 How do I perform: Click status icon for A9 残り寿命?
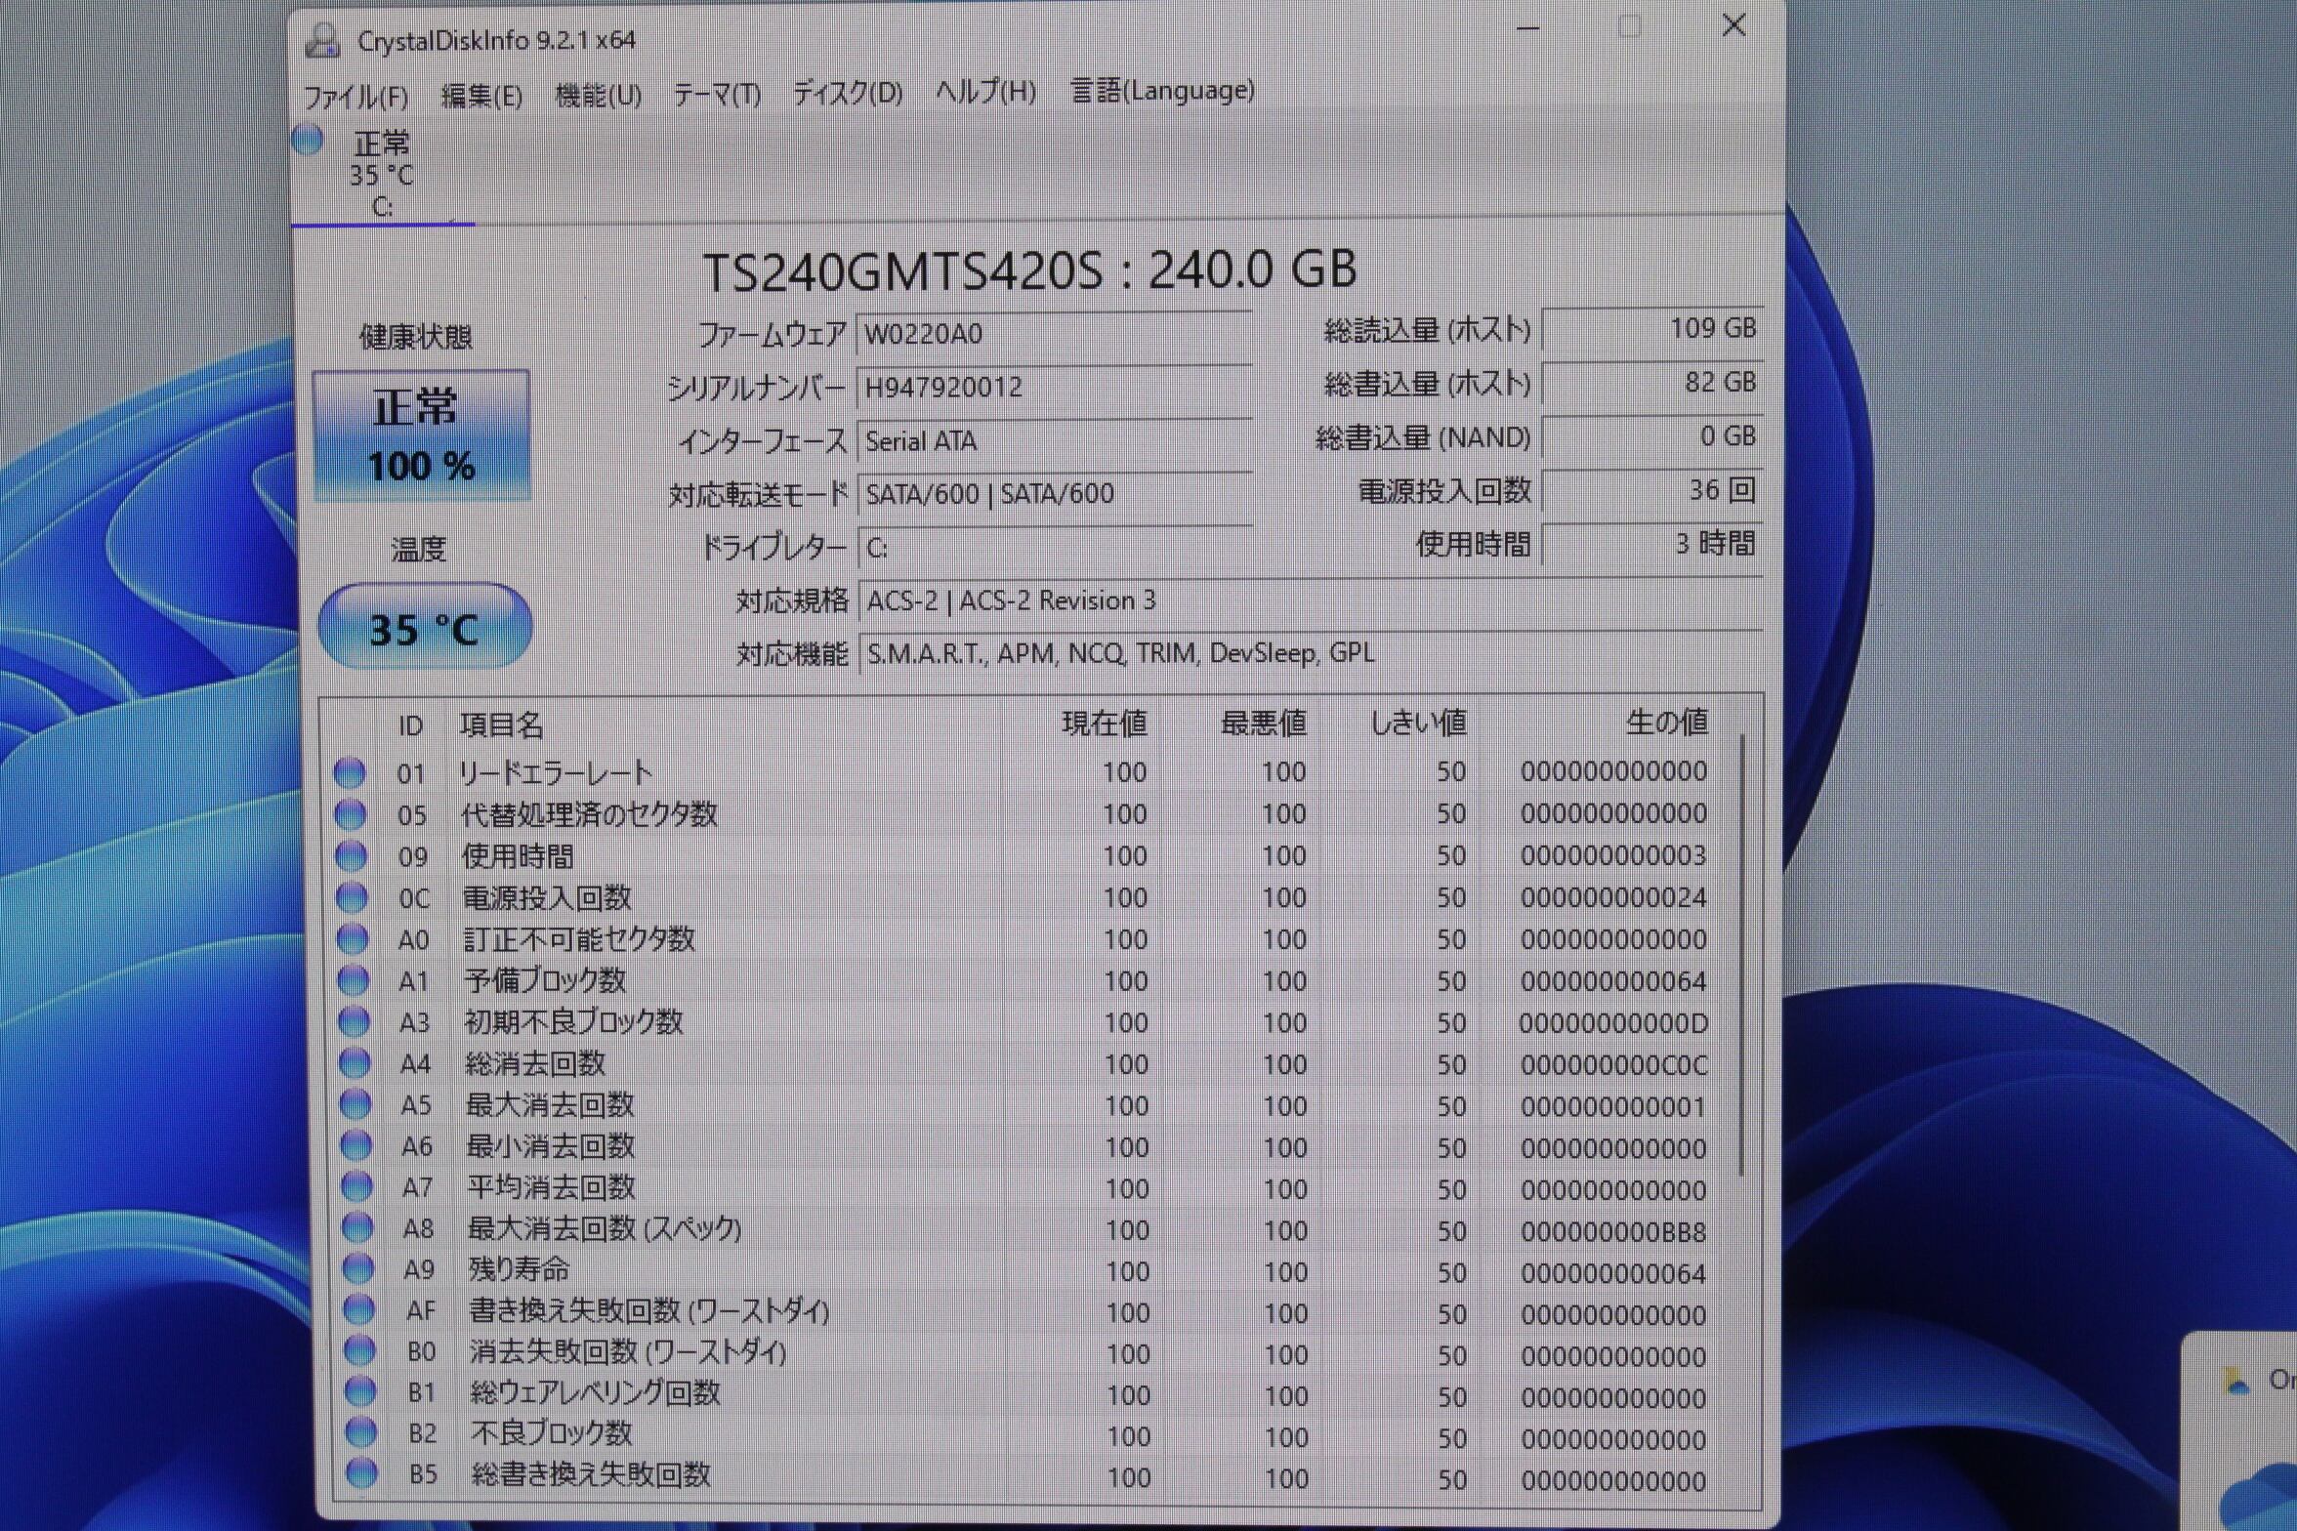pos(358,1269)
